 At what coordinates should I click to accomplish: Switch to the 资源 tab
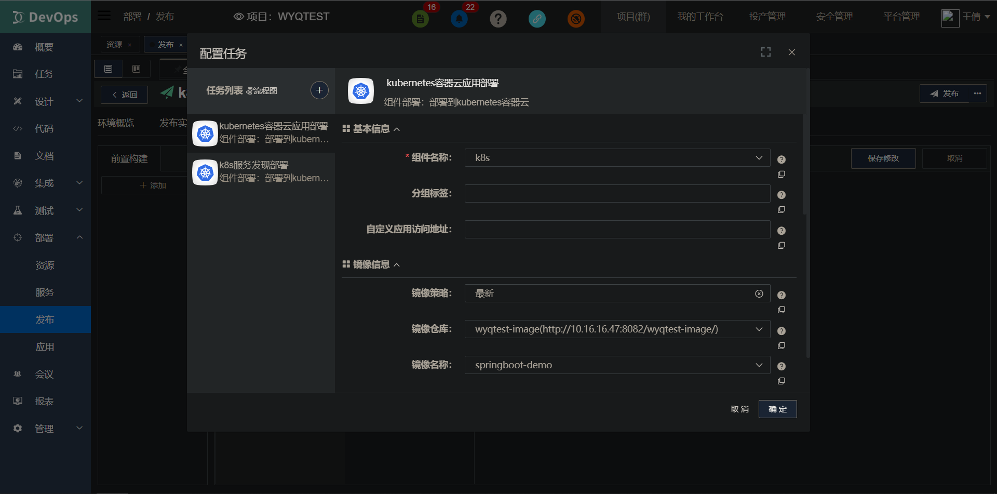[115, 44]
